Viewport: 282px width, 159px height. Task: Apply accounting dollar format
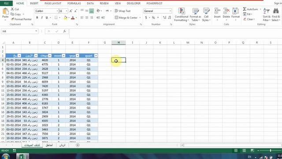coord(146,18)
